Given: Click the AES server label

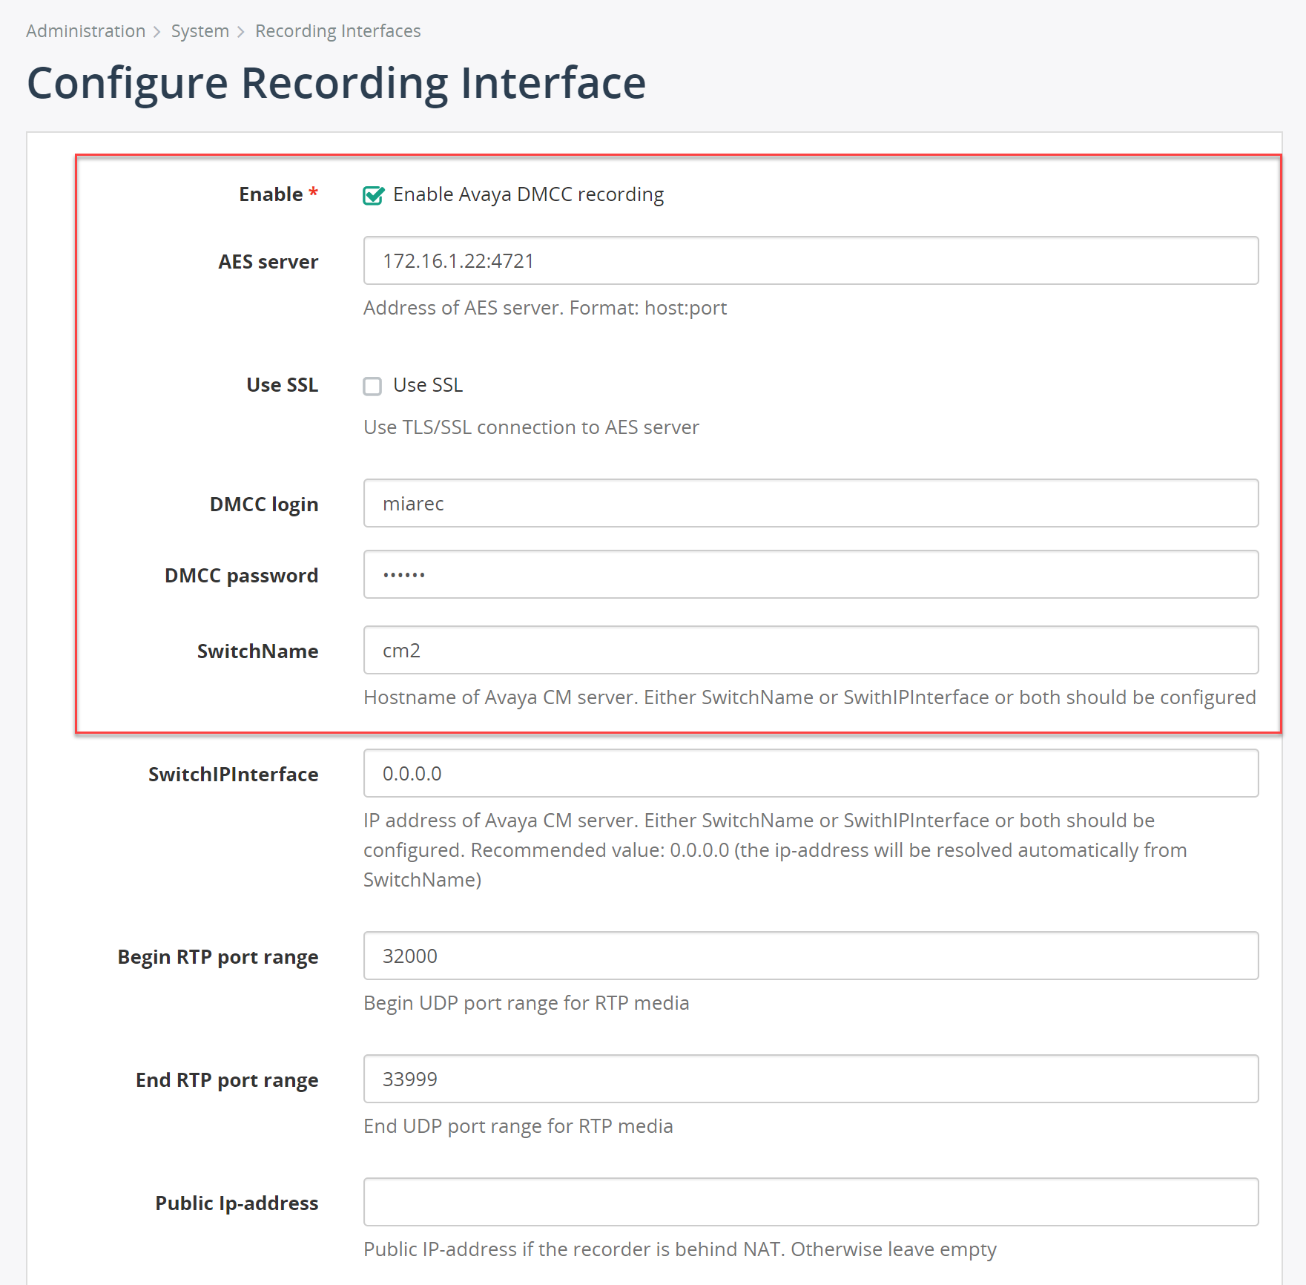Looking at the screenshot, I should click(268, 261).
